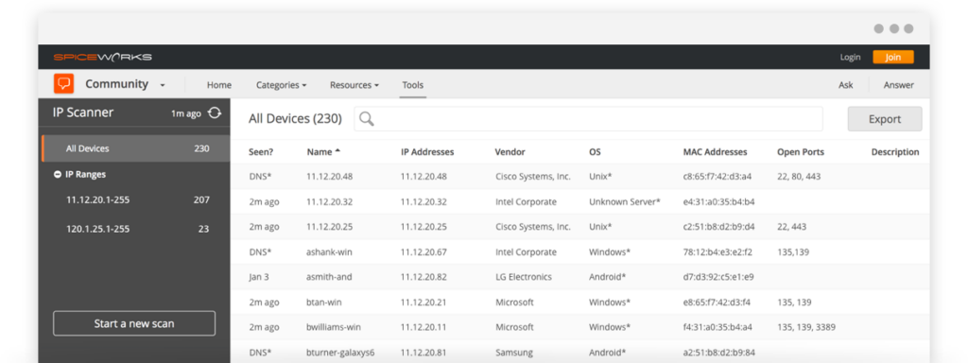Click the search magnifier icon
Viewport: 968px width, 363px height.
click(367, 119)
